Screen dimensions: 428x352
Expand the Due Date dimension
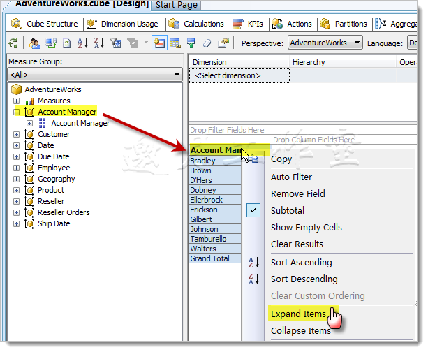(16, 156)
